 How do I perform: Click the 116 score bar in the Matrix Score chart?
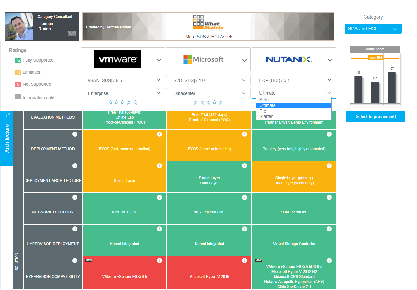(375, 93)
